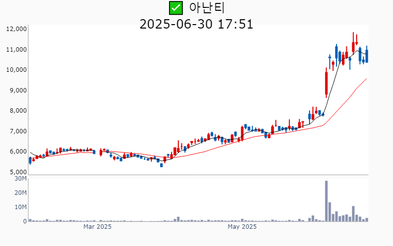Click the 11,000 price axis label
The image size is (393, 246).
[x=16, y=50]
